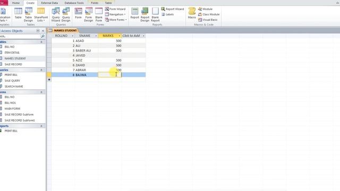
Task: Create a new Macro
Action: pos(192,13)
